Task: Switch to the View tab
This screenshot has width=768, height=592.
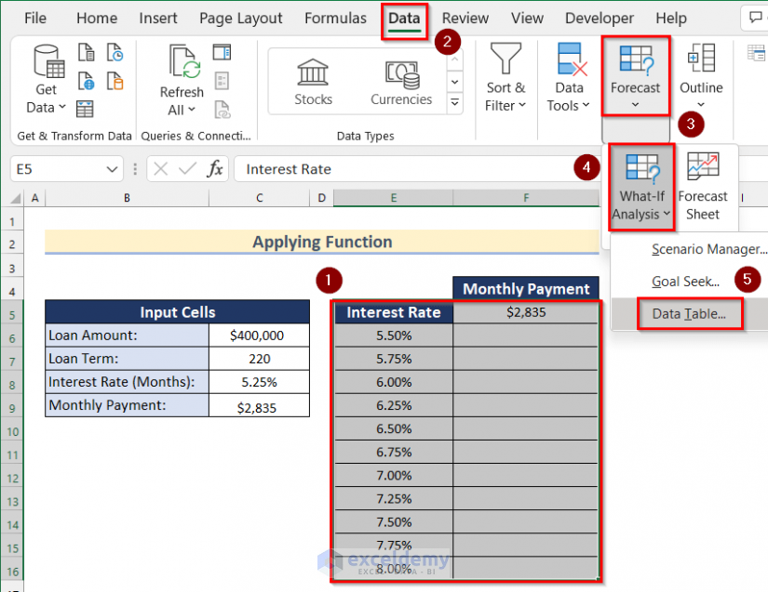Action: 527,18
